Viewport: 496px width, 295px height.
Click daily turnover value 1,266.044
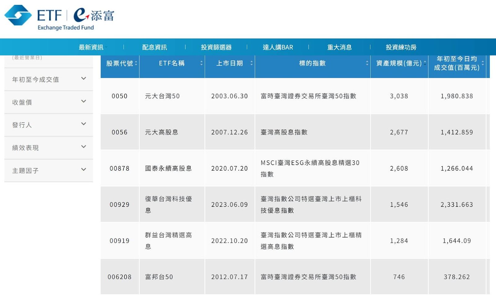tap(457, 168)
